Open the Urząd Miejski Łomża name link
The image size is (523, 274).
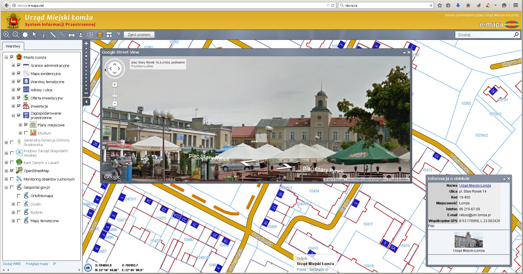(475, 186)
